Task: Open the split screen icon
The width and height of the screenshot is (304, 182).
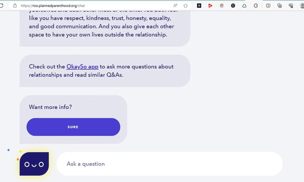Action: [268, 5]
